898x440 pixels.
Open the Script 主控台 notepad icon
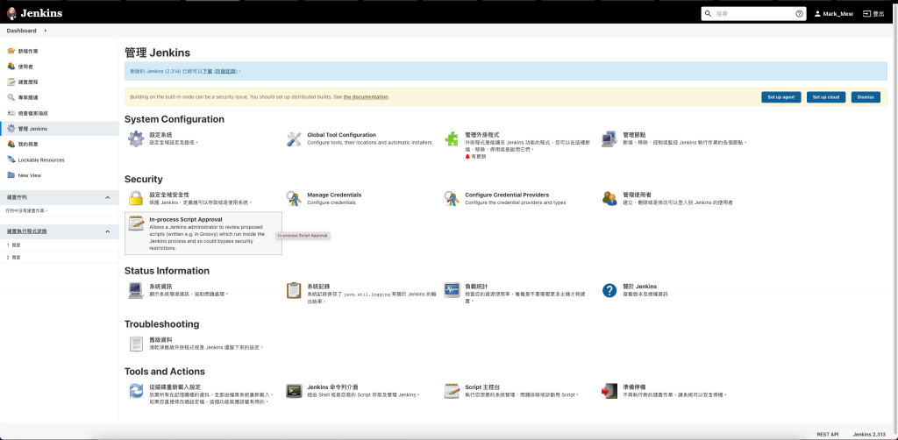point(452,391)
